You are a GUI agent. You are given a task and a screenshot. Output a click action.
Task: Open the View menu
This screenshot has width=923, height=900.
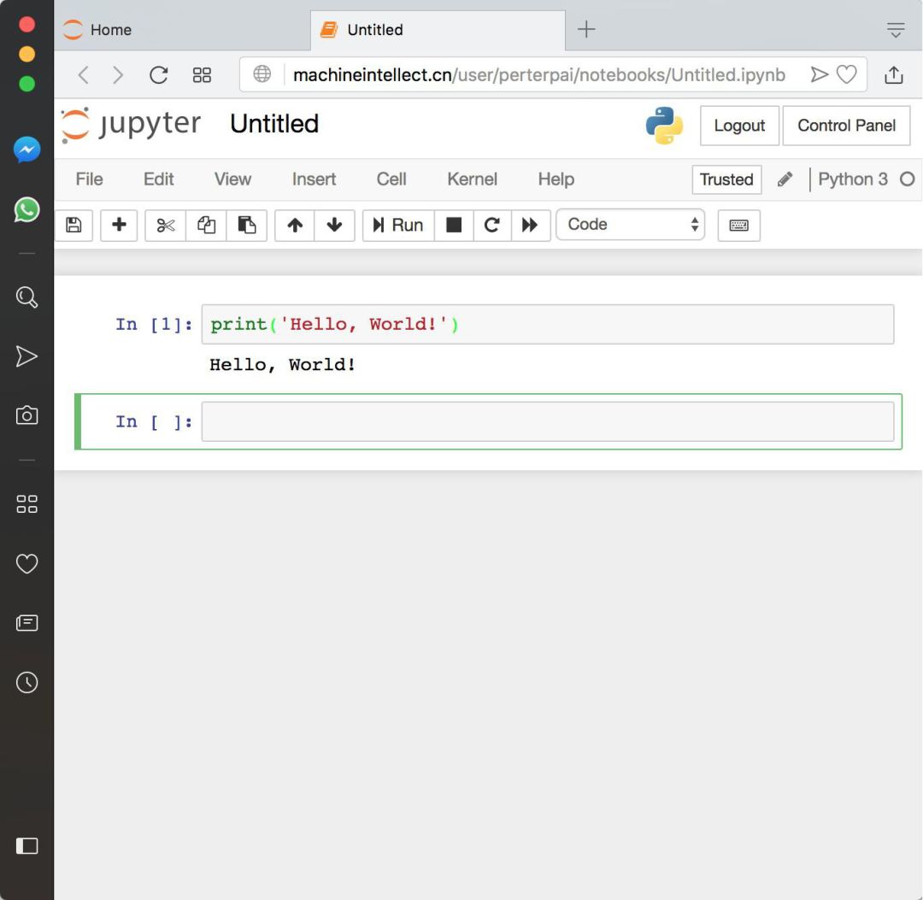click(x=232, y=179)
